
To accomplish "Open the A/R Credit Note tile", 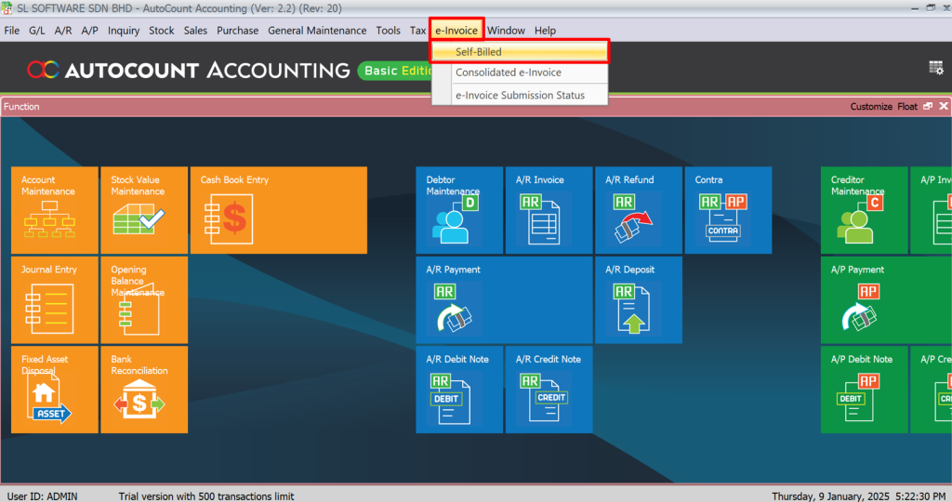I will click(x=549, y=390).
